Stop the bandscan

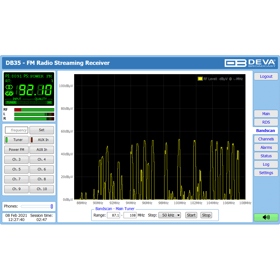tap(206, 215)
